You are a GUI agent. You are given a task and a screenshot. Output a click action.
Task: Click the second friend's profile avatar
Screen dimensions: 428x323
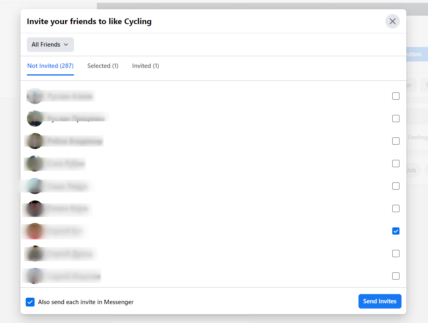point(35,119)
